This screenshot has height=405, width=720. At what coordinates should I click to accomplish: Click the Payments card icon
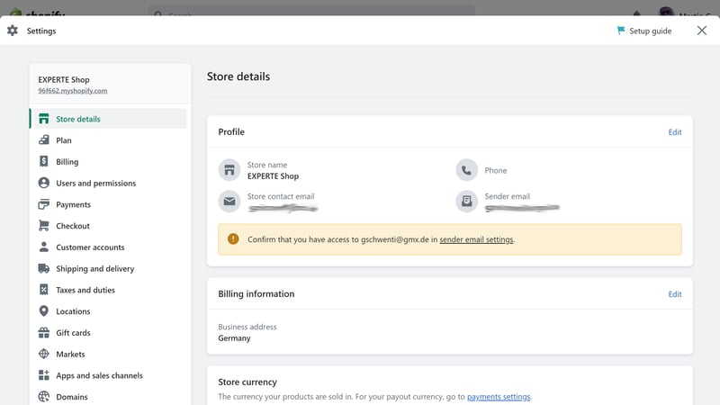(x=43, y=204)
